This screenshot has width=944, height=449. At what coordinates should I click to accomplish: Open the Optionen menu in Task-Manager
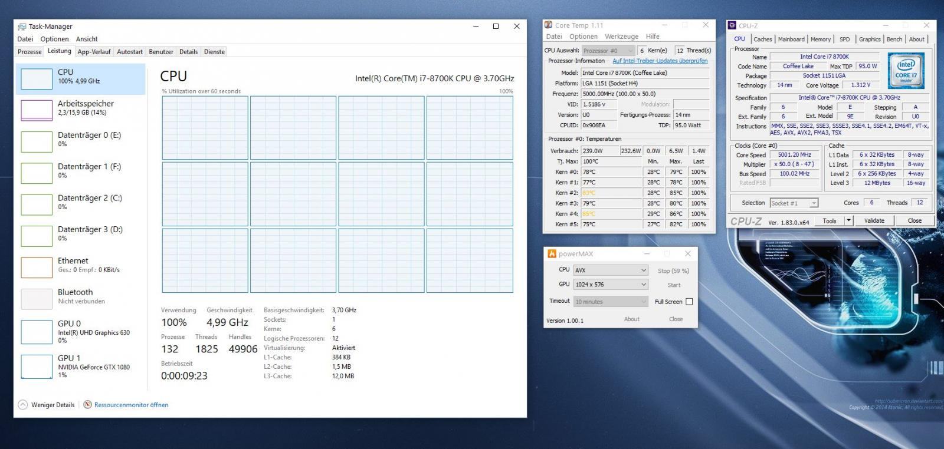tap(54, 39)
